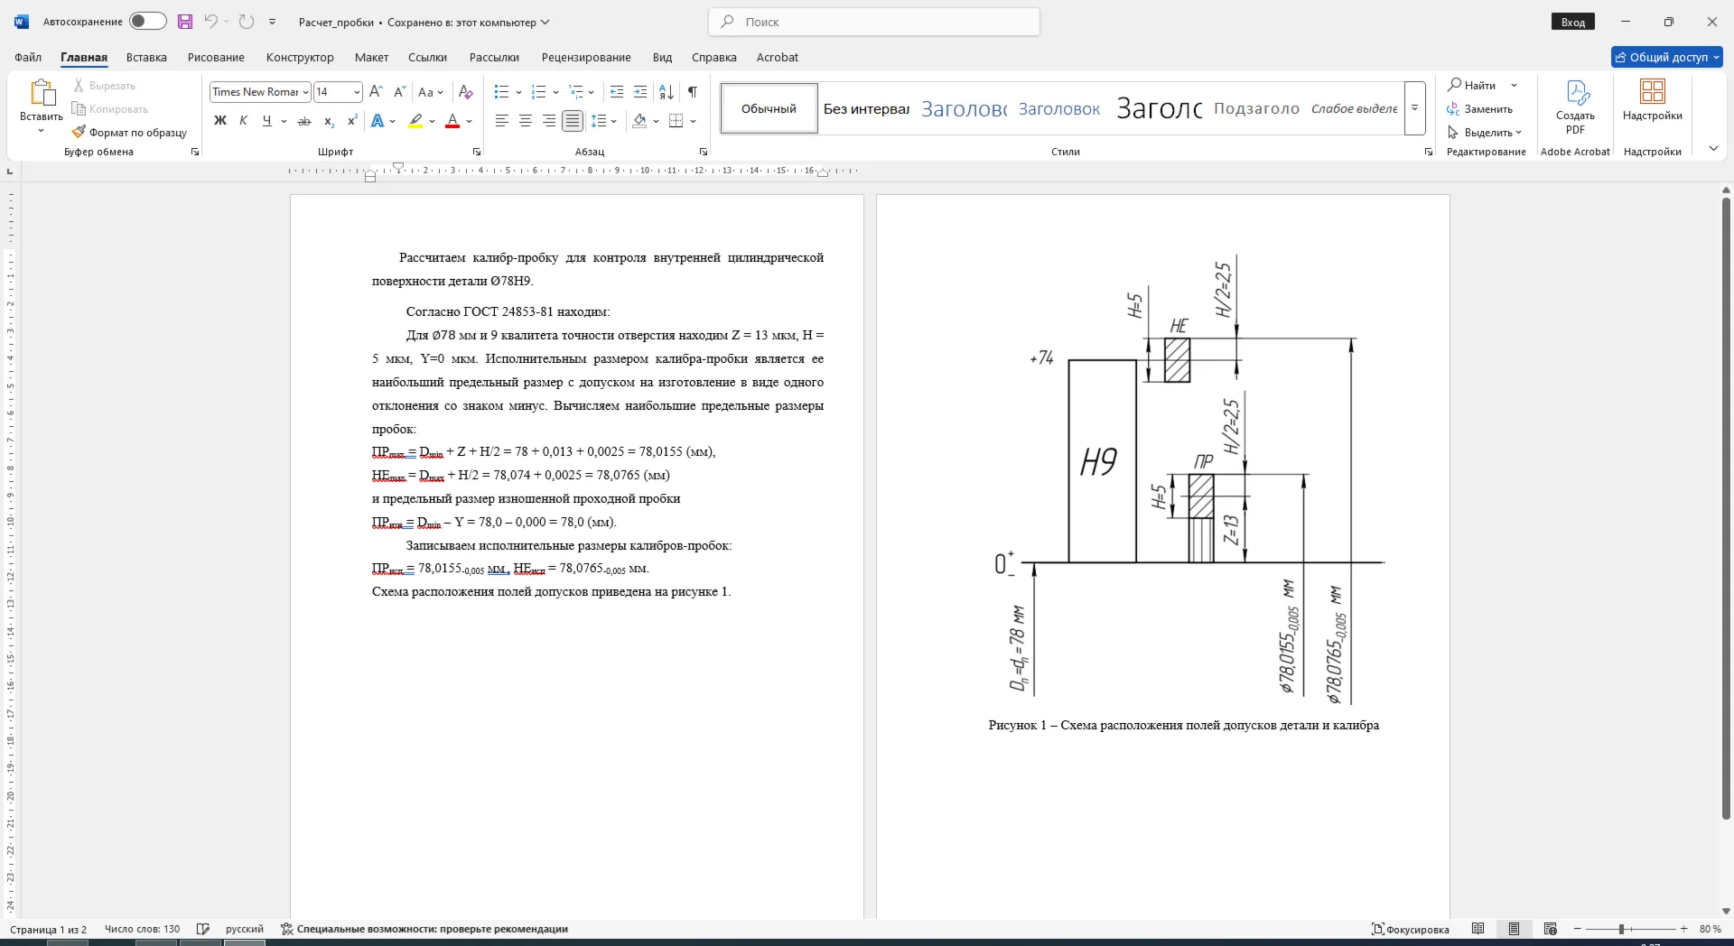Expand the Styles gallery arrow

1415,108
